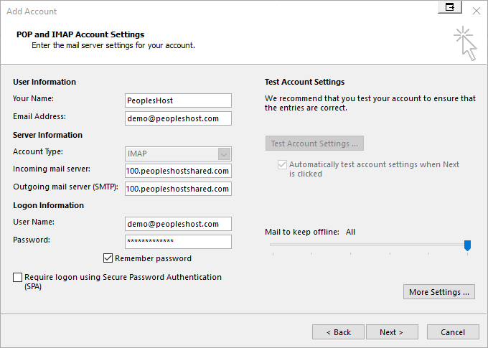Click the 'Logon Information' heading
The width and height of the screenshot is (488, 348).
tap(48, 205)
